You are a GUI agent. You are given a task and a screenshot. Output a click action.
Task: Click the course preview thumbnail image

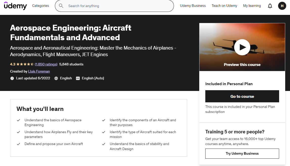tap(242, 47)
